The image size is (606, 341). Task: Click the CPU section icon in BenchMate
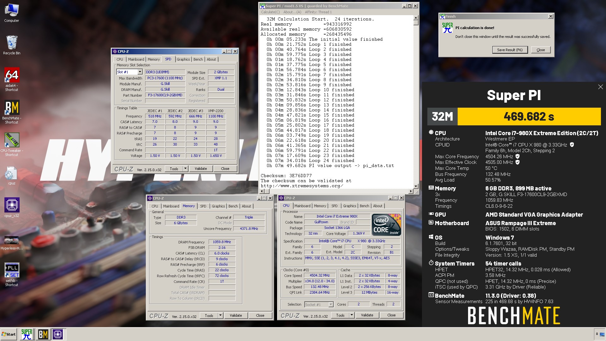[431, 133]
